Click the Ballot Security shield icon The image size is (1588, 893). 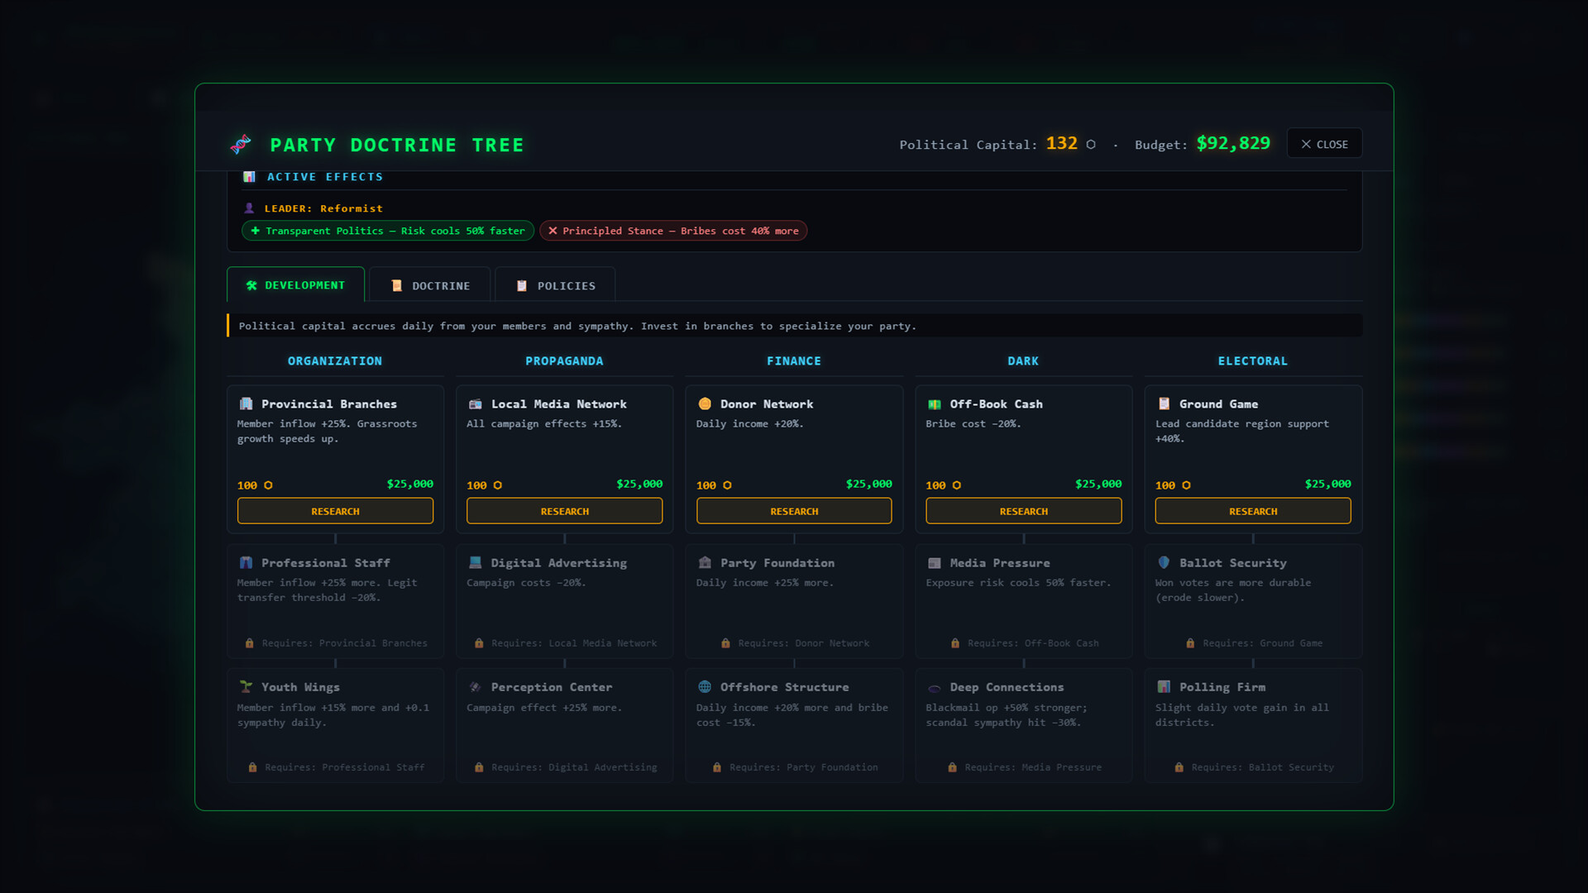[x=1164, y=563]
